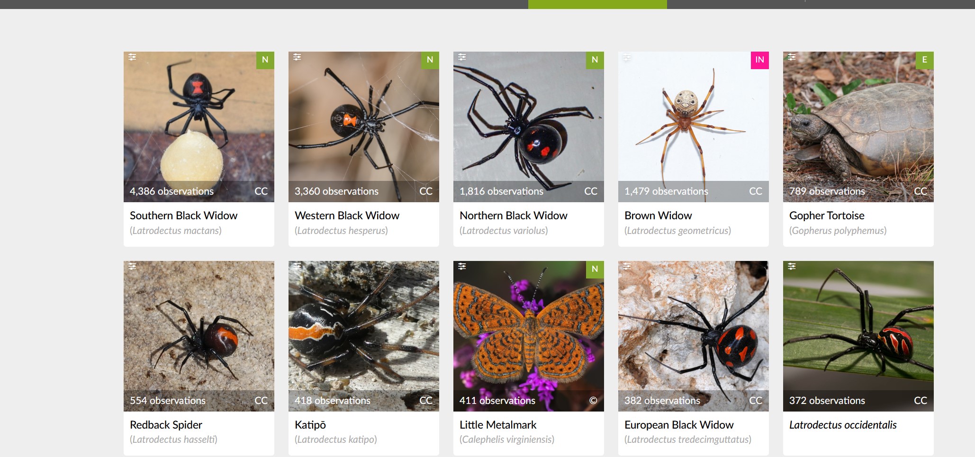The width and height of the screenshot is (975, 457).
Task: Click N badge on Northern Black Widow
Action: coord(595,60)
